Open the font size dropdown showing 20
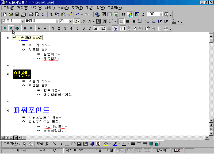 click(x=70, y=21)
